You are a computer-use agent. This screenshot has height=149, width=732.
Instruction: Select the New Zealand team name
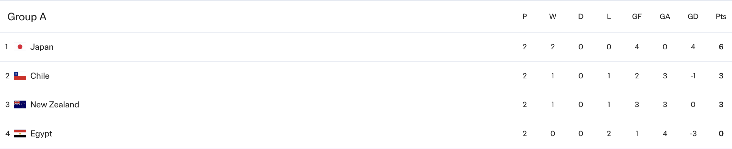[x=55, y=104]
